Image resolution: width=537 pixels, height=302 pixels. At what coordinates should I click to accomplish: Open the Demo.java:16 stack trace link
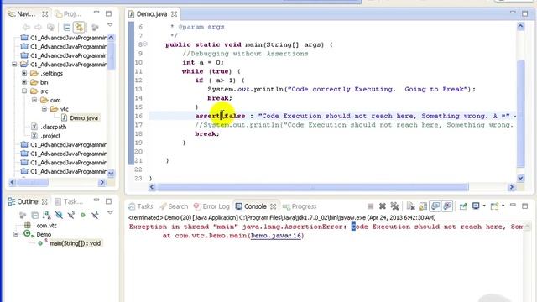pyautogui.click(x=277, y=236)
